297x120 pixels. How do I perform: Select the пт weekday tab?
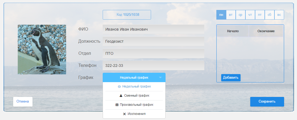coord(260,15)
